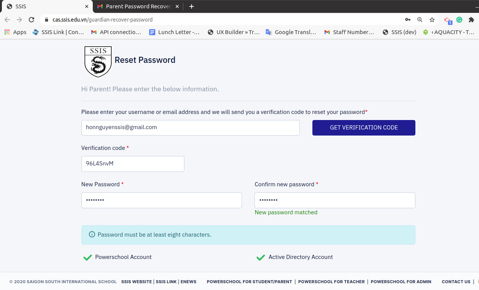Viewport: 479px width, 290px height.
Task: Click the Powerschool Account green checkmark
Action: click(87, 257)
